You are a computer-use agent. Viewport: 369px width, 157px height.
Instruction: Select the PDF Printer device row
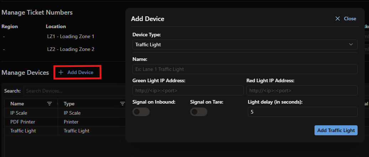tap(65, 122)
